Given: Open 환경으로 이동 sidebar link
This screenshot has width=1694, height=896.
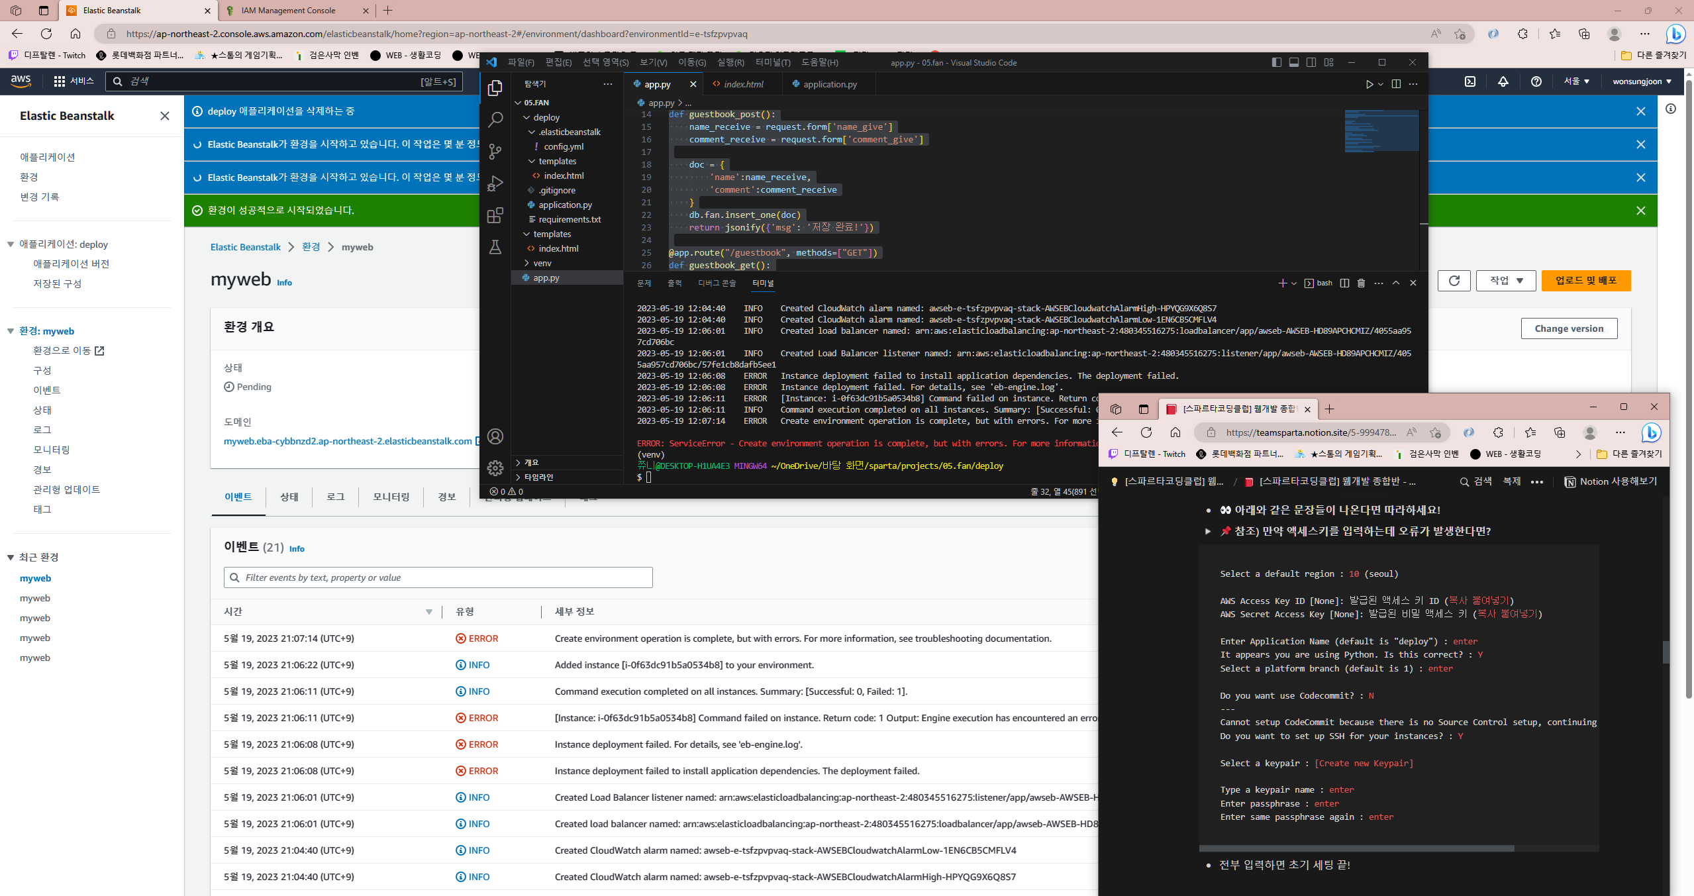Looking at the screenshot, I should pyautogui.click(x=69, y=350).
